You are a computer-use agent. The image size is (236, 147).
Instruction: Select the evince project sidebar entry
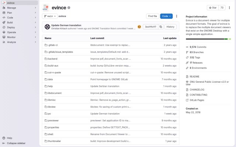(20, 3)
